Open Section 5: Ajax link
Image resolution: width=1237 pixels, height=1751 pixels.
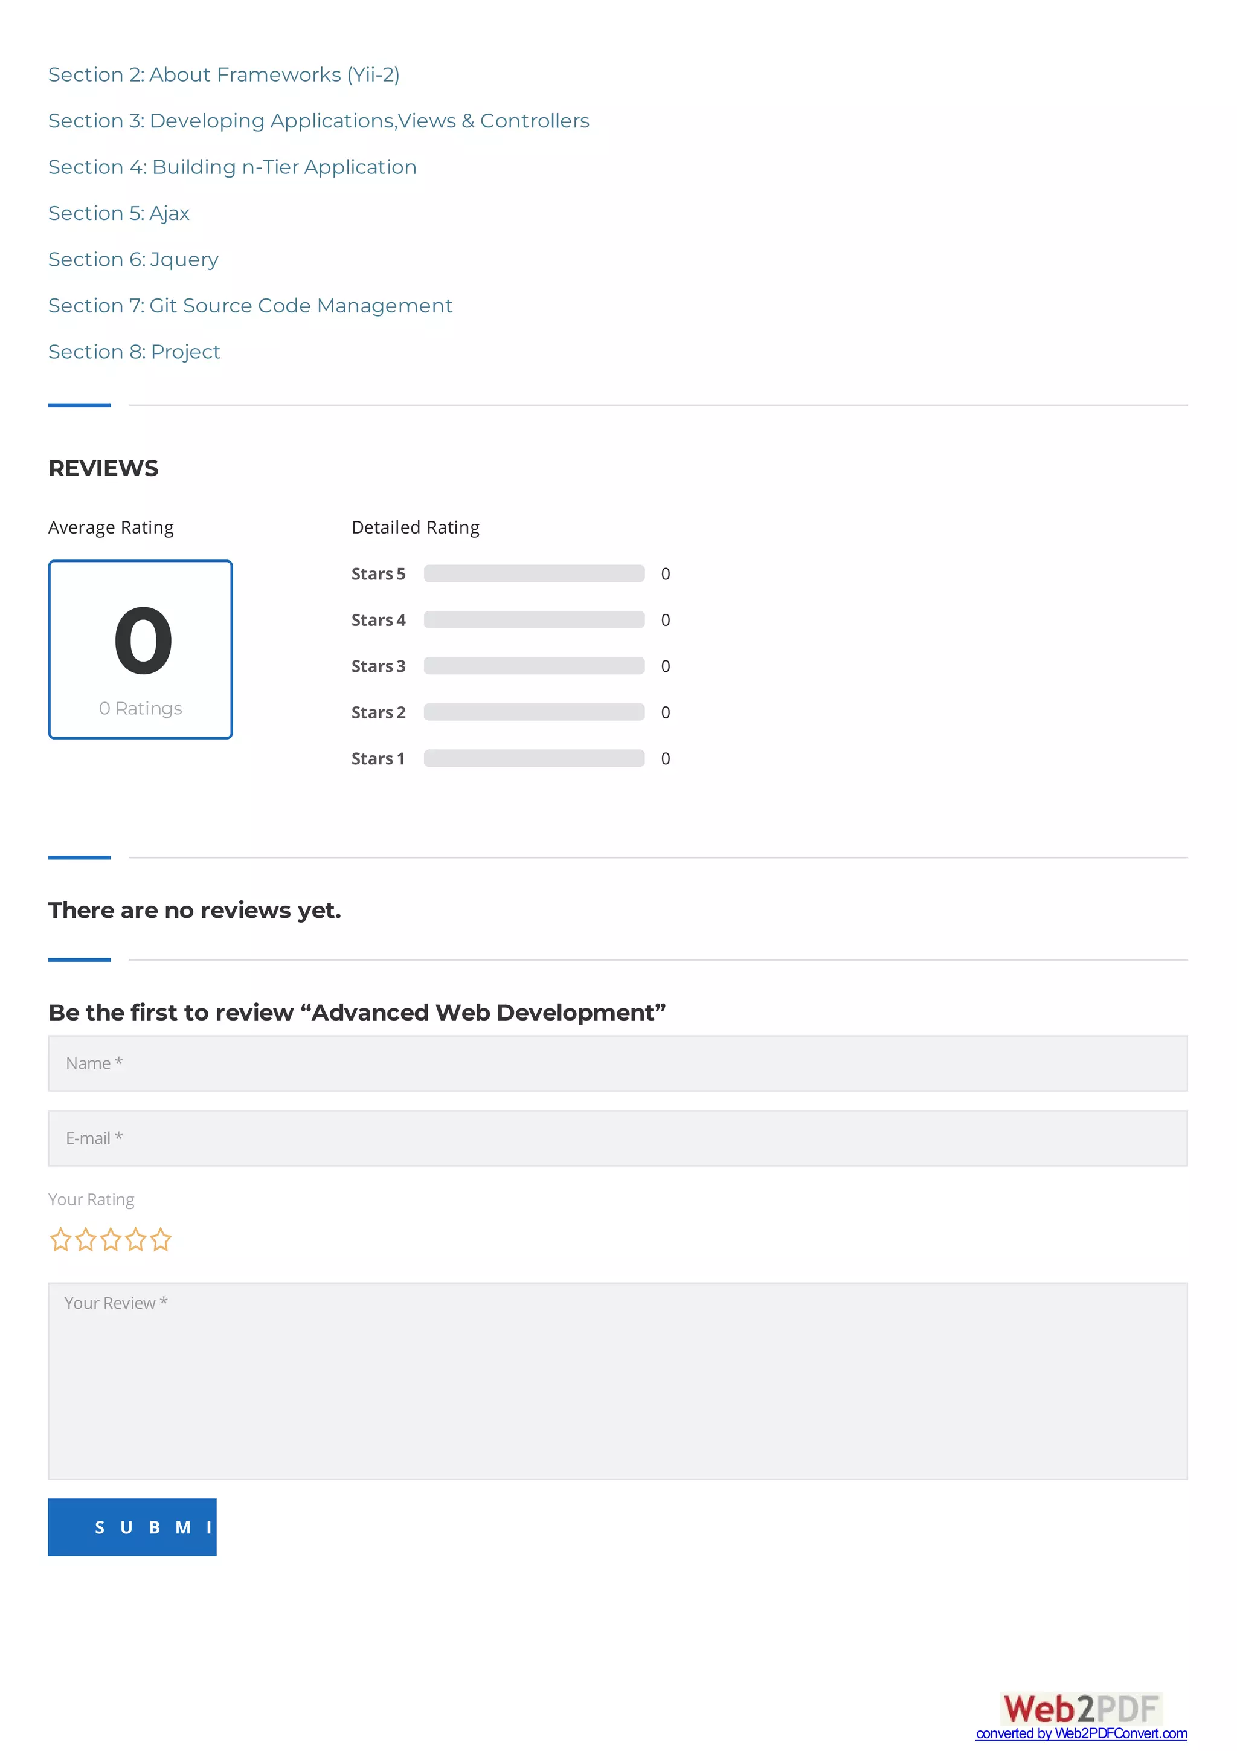[x=119, y=213]
